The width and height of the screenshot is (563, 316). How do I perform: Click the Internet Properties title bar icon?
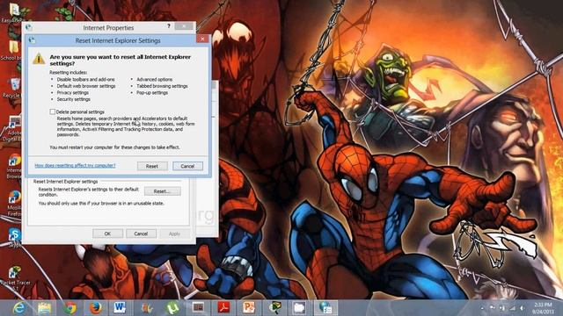[x=29, y=27]
